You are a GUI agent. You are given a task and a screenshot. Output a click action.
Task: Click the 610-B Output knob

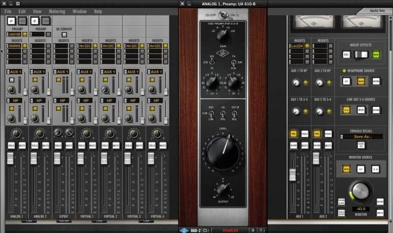[x=223, y=190]
